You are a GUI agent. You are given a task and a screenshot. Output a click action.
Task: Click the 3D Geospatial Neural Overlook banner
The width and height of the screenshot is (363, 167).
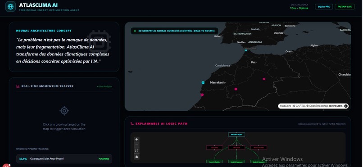pyautogui.click(x=174, y=31)
